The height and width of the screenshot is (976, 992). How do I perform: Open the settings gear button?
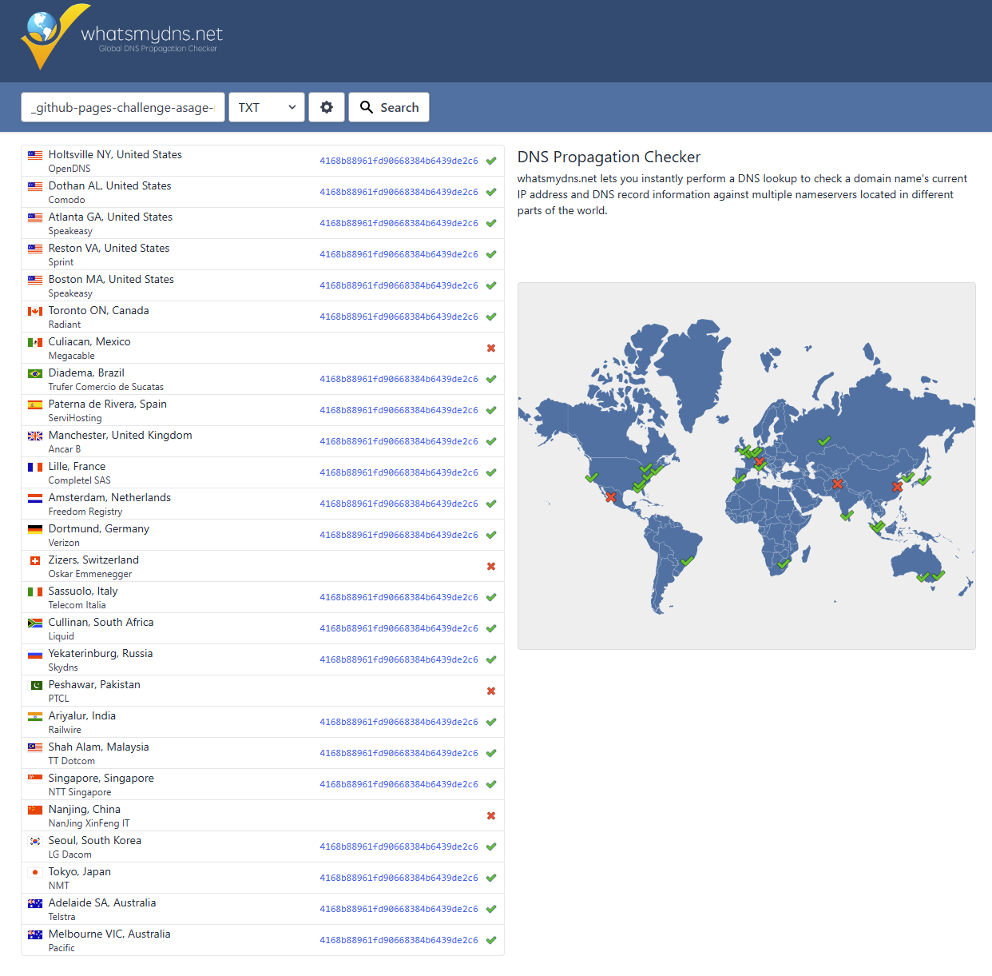click(x=327, y=107)
